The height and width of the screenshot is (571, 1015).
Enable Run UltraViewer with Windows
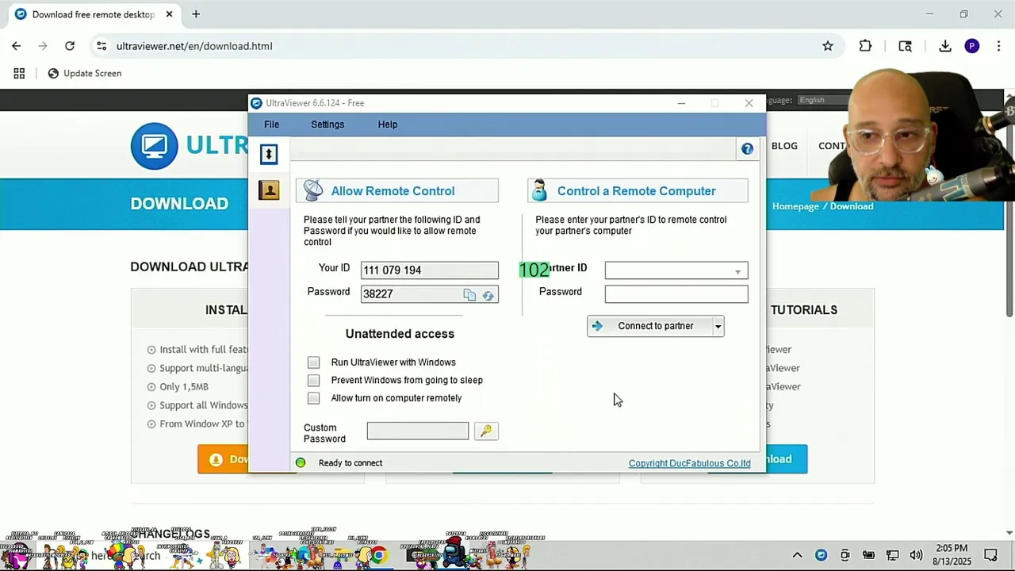313,362
